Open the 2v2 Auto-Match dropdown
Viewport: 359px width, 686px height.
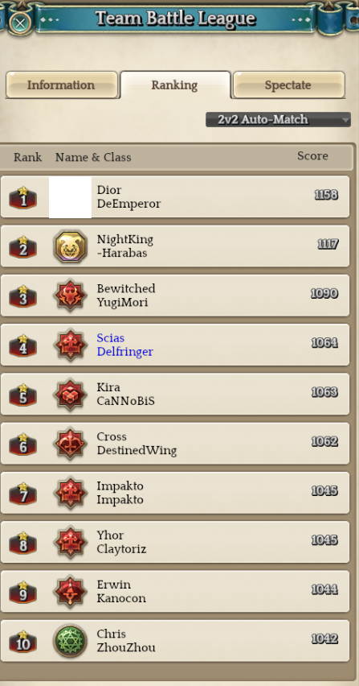pyautogui.click(x=278, y=119)
